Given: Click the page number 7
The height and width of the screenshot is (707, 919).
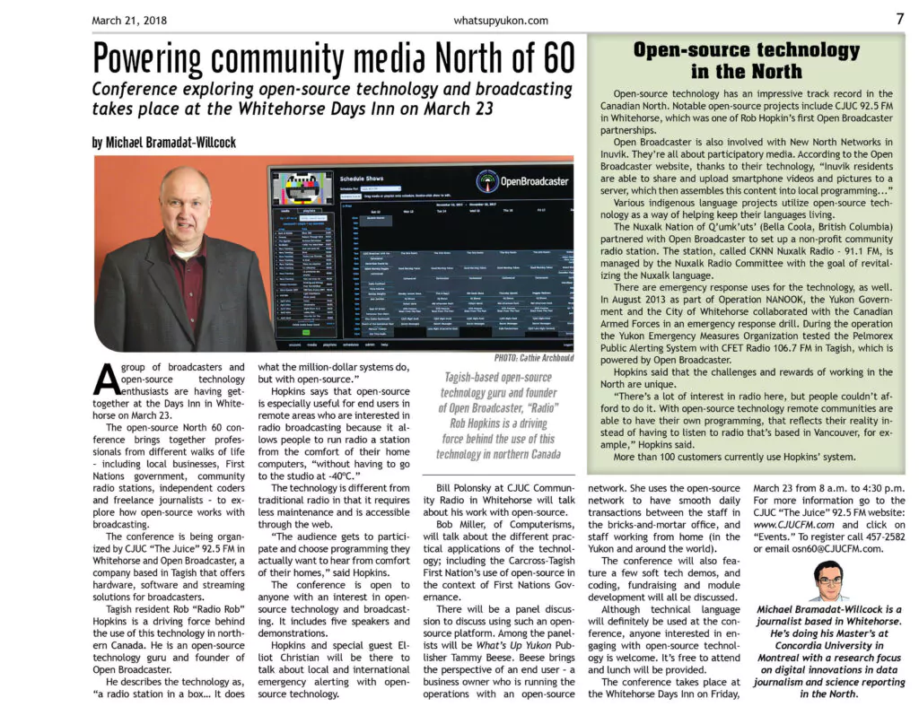Looking at the screenshot, I should (899, 20).
